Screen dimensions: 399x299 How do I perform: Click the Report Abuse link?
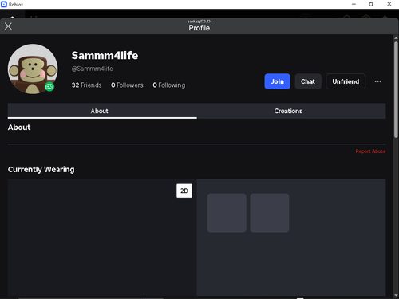[x=370, y=151]
